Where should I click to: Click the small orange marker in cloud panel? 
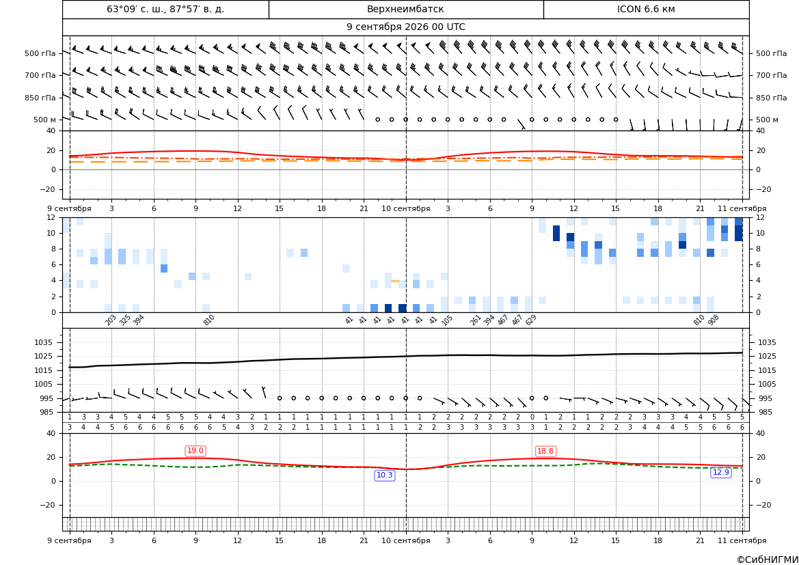pos(395,281)
